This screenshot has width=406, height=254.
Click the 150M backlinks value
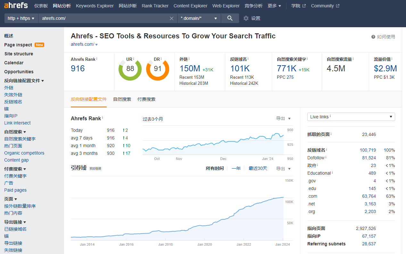190,68
